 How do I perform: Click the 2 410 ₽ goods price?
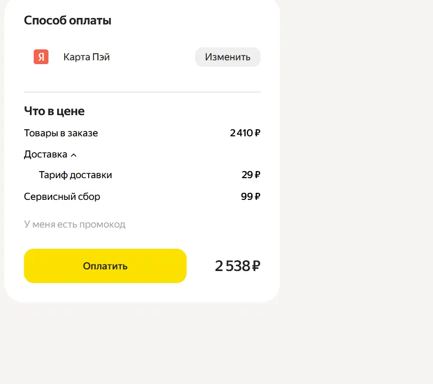pyautogui.click(x=245, y=133)
